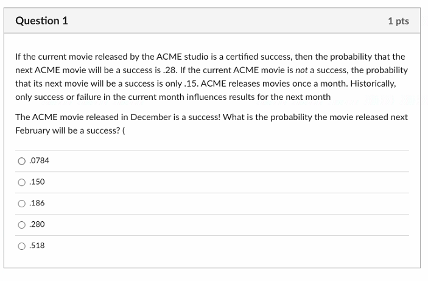The width and height of the screenshot is (428, 281).
Task: Click the .186 answer label text
Action: (37, 204)
